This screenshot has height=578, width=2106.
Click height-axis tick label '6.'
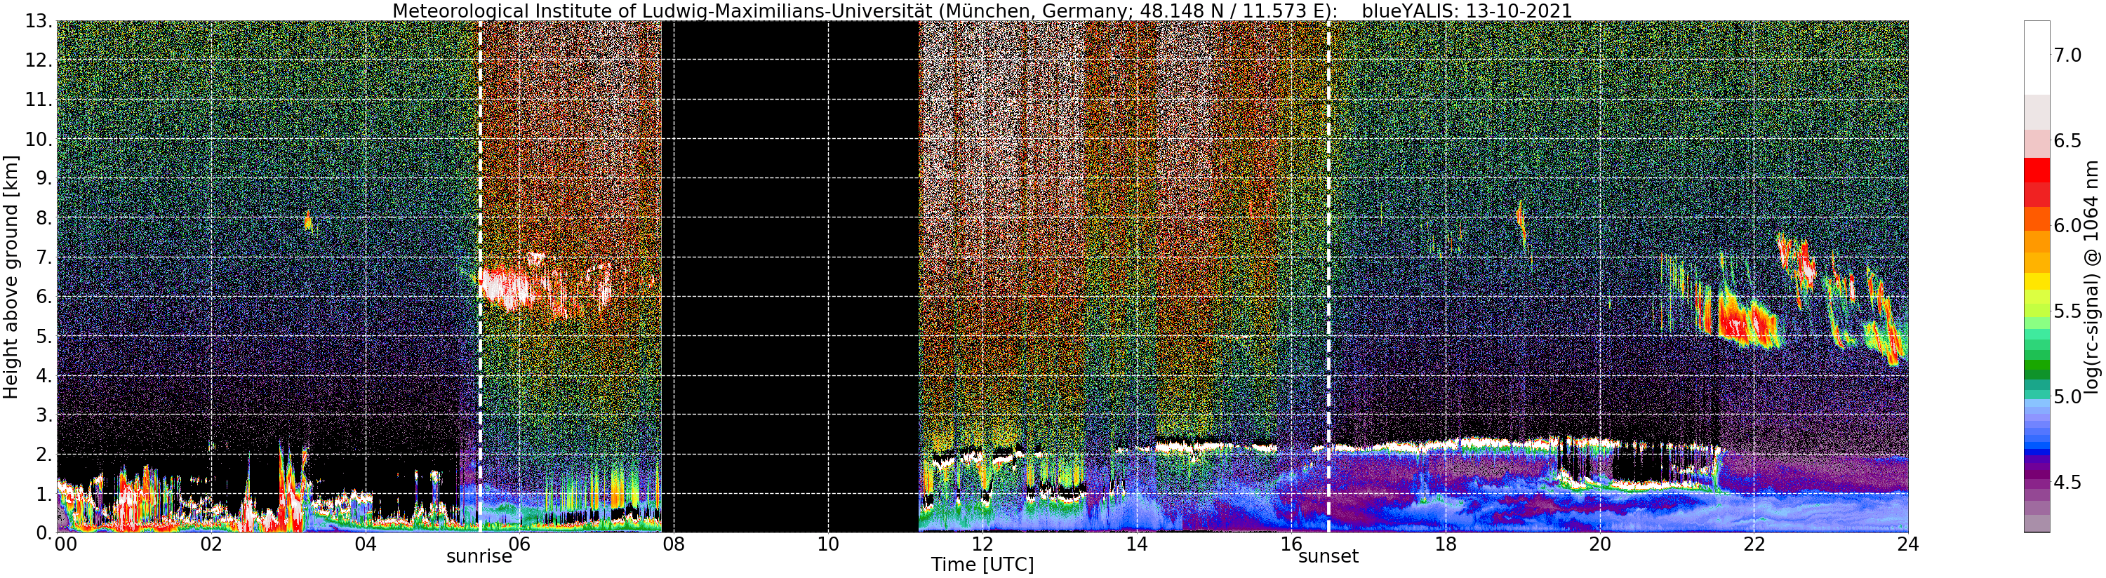click(43, 297)
